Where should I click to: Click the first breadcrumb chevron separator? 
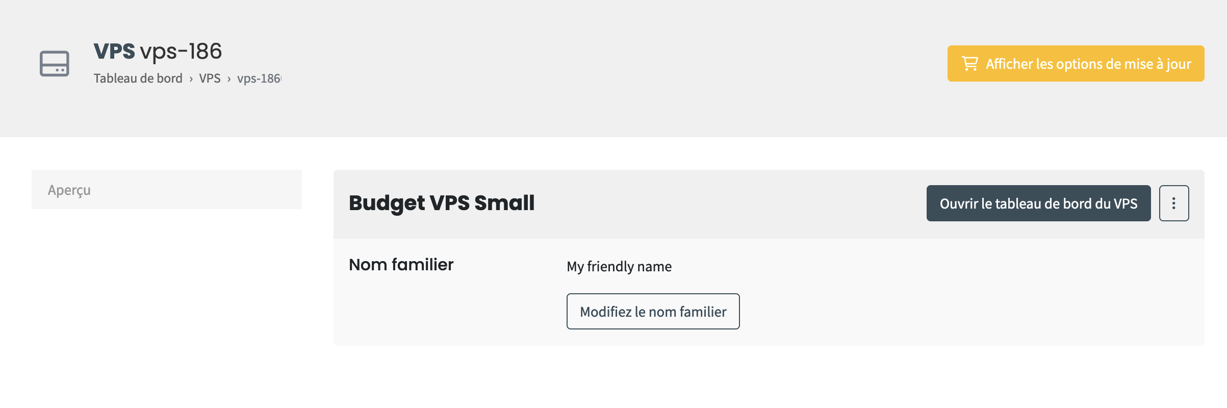pyautogui.click(x=191, y=79)
